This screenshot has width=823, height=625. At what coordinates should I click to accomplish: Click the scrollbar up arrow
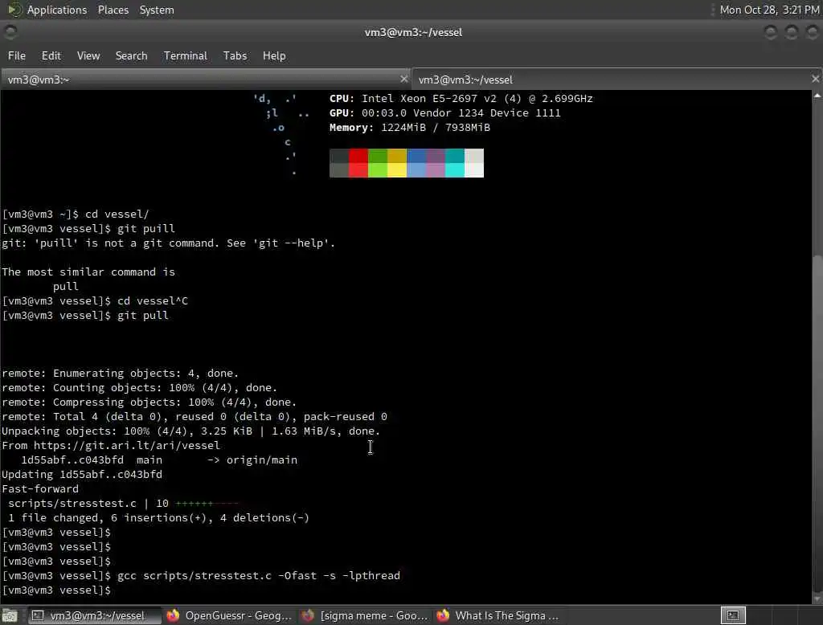tap(817, 96)
